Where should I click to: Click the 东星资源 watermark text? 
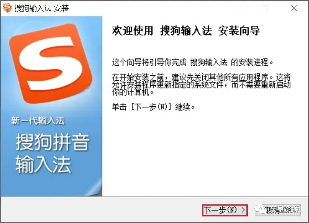click(284, 209)
